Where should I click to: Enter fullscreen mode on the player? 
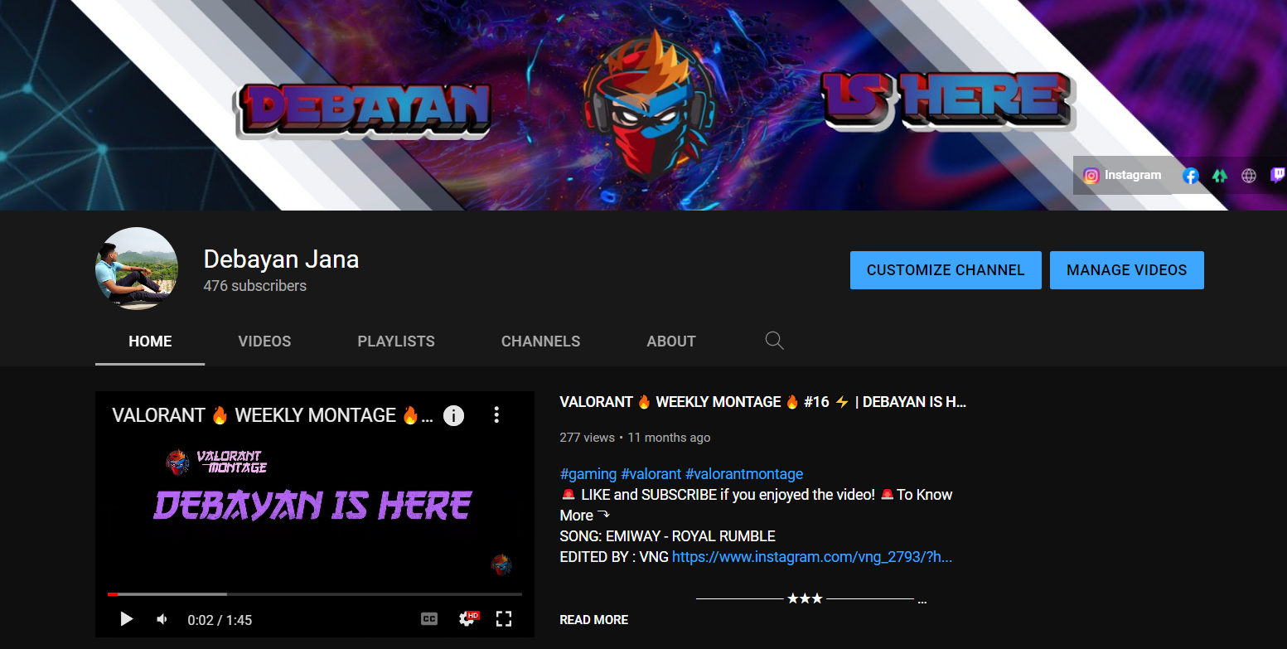(x=504, y=619)
